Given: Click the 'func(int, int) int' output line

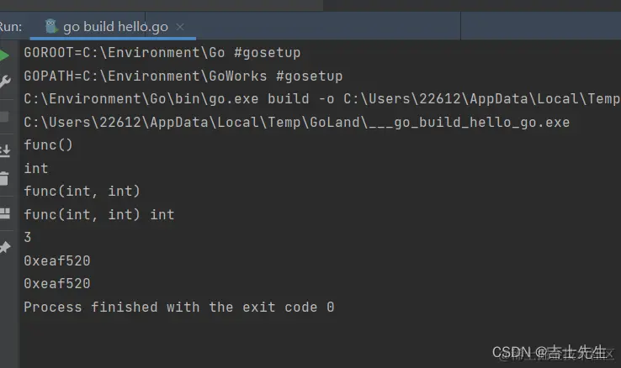Looking at the screenshot, I should (x=98, y=214).
